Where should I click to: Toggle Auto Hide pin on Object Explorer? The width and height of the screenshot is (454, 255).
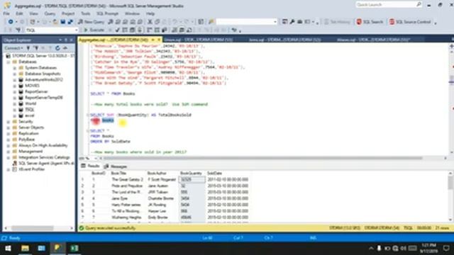pyautogui.click(x=66, y=40)
